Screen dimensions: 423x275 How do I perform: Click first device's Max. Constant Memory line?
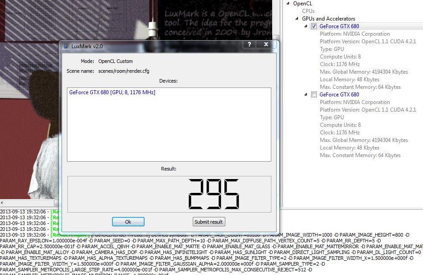(361, 87)
